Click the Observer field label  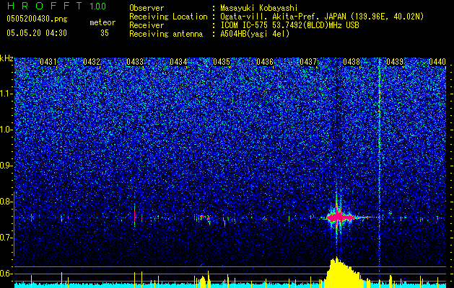coord(147,8)
